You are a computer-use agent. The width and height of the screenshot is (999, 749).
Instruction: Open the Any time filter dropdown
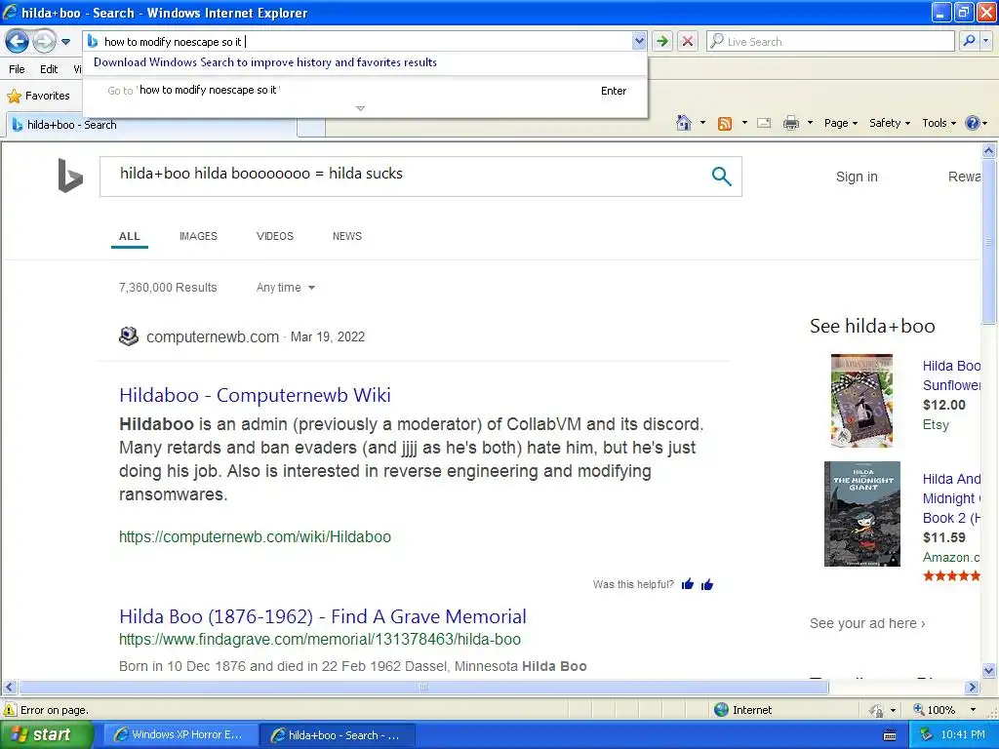pyautogui.click(x=286, y=288)
